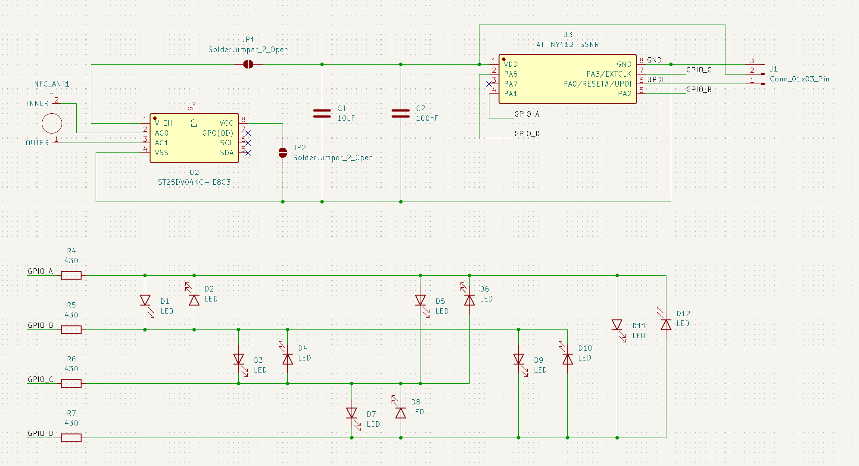Click the GPIO_D label left of R7
The image size is (859, 466).
point(40,433)
